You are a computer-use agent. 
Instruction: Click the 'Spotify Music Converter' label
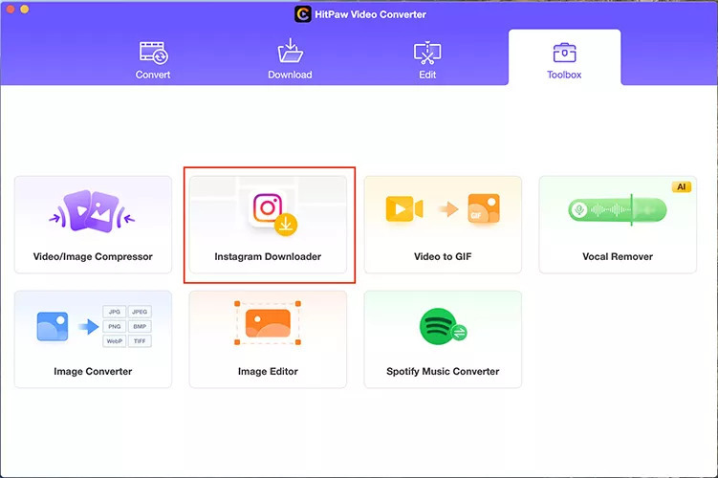443,371
